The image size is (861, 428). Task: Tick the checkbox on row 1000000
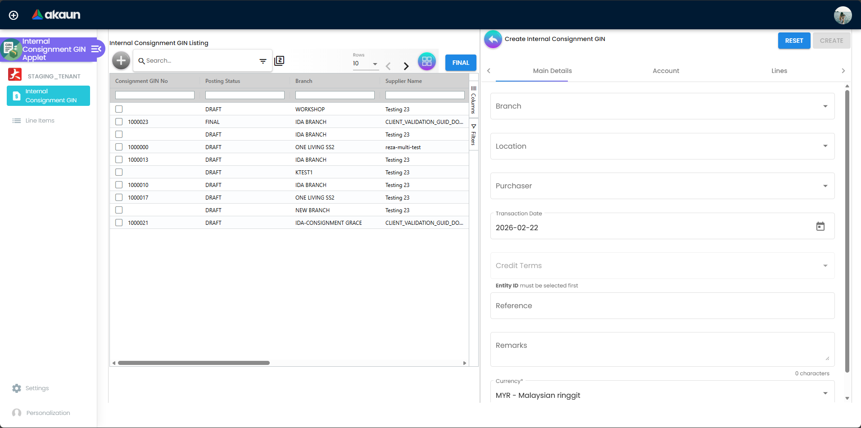coord(118,147)
